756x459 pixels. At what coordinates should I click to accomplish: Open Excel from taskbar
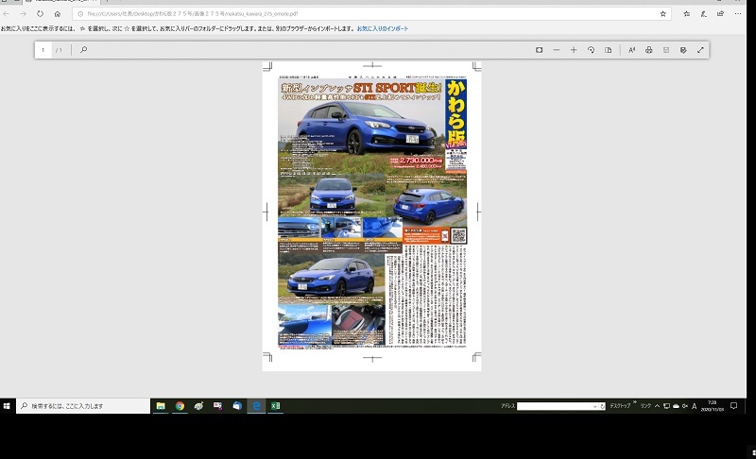(x=275, y=406)
